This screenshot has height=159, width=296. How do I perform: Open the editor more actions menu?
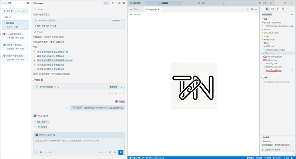pyautogui.click(x=256, y=9)
